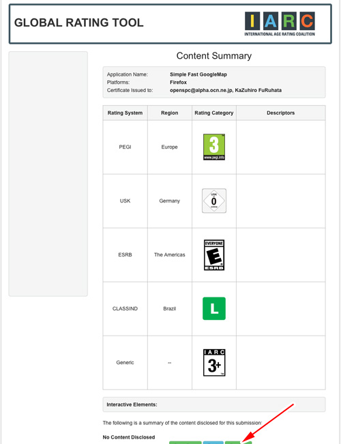Click the Rating System column header

[125, 113]
